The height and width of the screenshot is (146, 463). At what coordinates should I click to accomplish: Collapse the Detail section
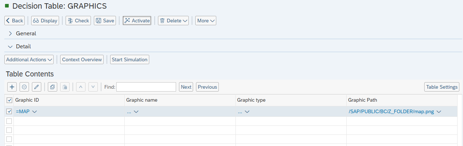(11, 47)
